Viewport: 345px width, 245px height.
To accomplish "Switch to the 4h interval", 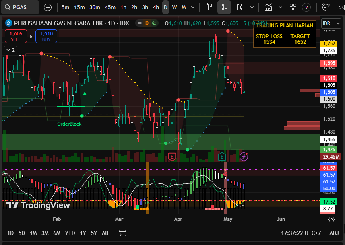I will [x=156, y=8].
